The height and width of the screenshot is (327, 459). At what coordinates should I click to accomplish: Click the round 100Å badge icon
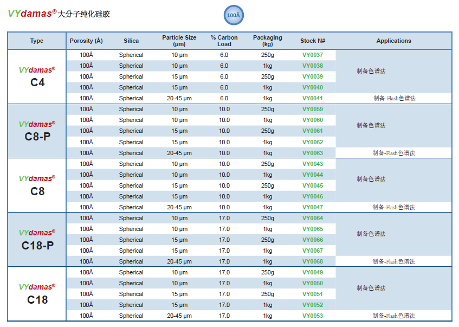point(234,15)
